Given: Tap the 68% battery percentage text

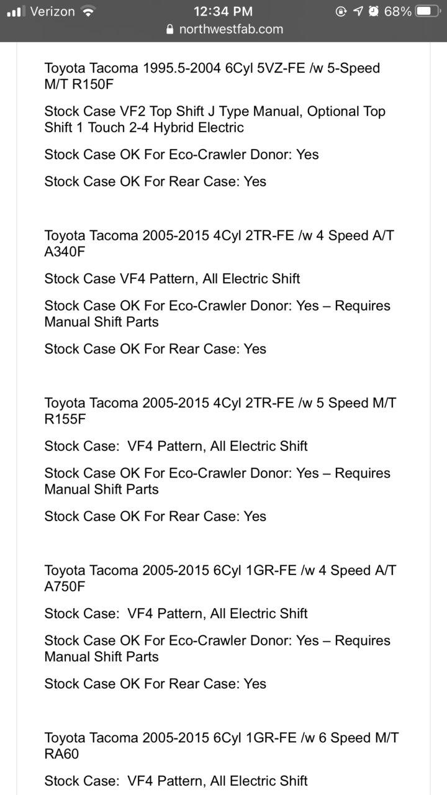Looking at the screenshot, I should (x=398, y=11).
